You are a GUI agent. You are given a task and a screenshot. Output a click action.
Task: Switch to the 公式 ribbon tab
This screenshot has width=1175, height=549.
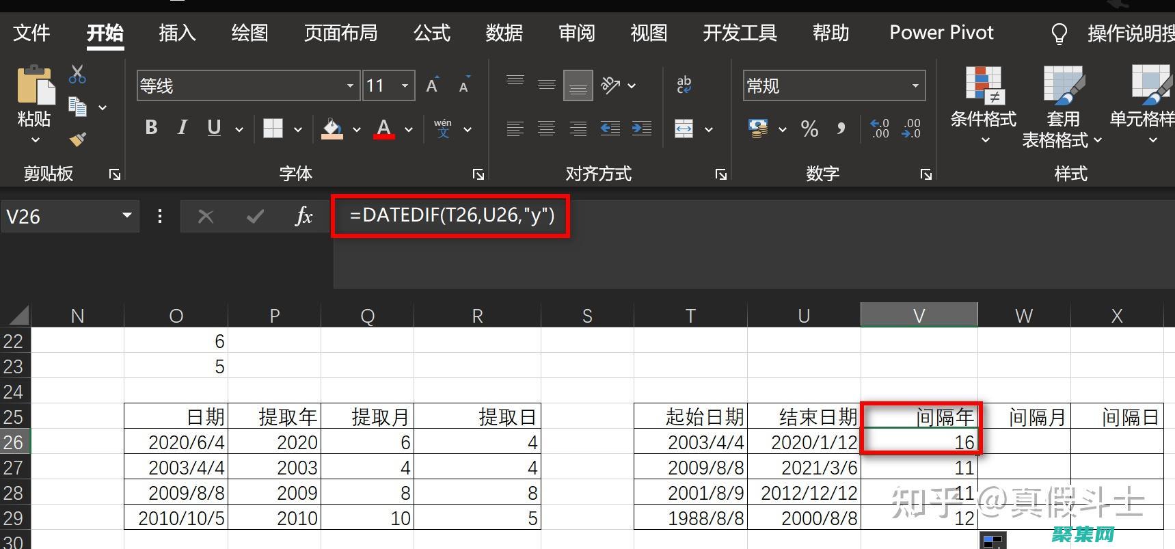coord(431,33)
